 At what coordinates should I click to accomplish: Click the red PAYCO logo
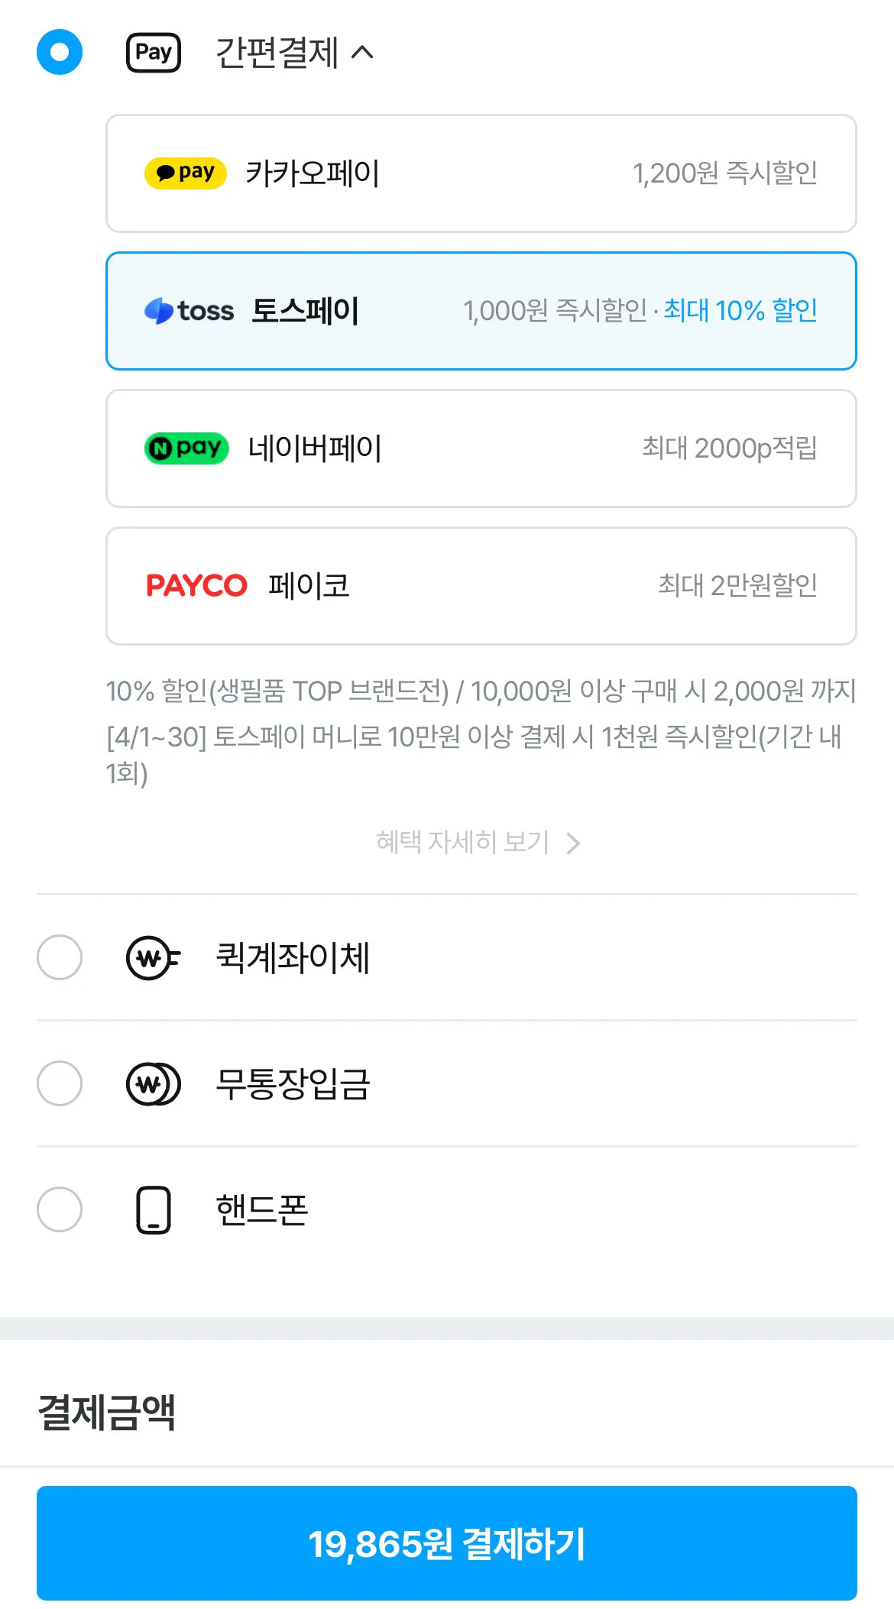click(x=197, y=584)
